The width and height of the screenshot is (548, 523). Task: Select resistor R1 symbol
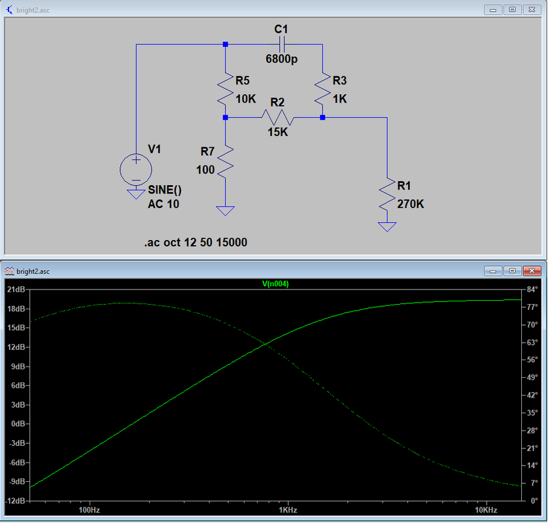point(387,194)
